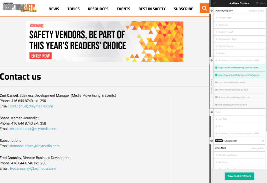
Task: Click the ENTER NOW banner button
Action: coord(40,56)
